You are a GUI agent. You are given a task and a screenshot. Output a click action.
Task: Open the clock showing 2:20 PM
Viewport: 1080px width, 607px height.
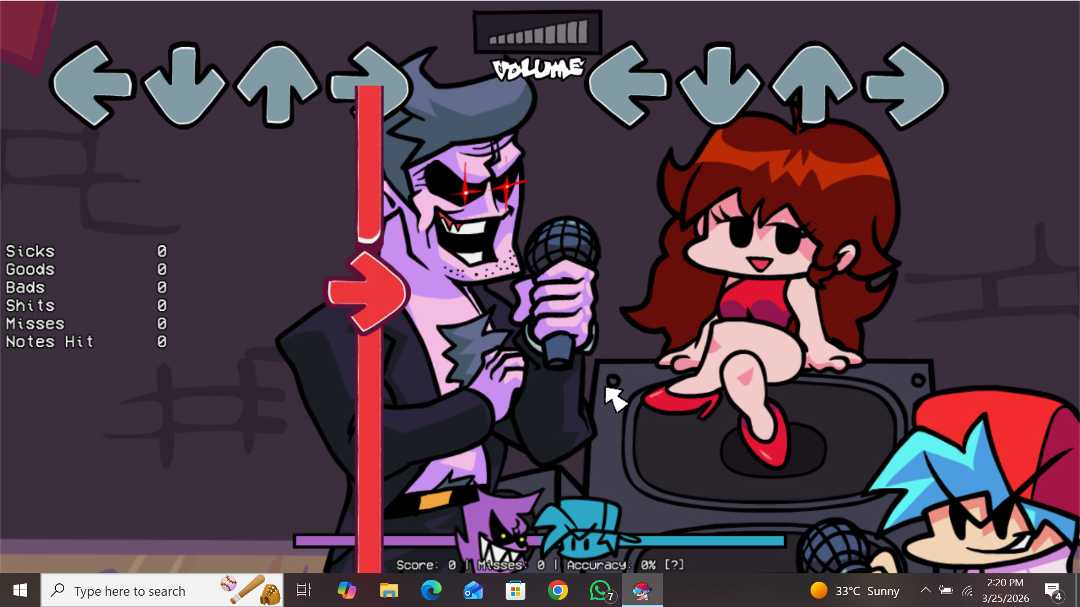coord(1005,590)
